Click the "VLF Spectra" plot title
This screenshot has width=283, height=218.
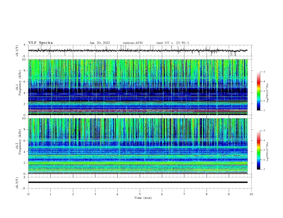(40, 43)
